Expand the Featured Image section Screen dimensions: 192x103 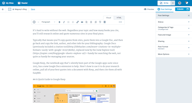pos(174,35)
